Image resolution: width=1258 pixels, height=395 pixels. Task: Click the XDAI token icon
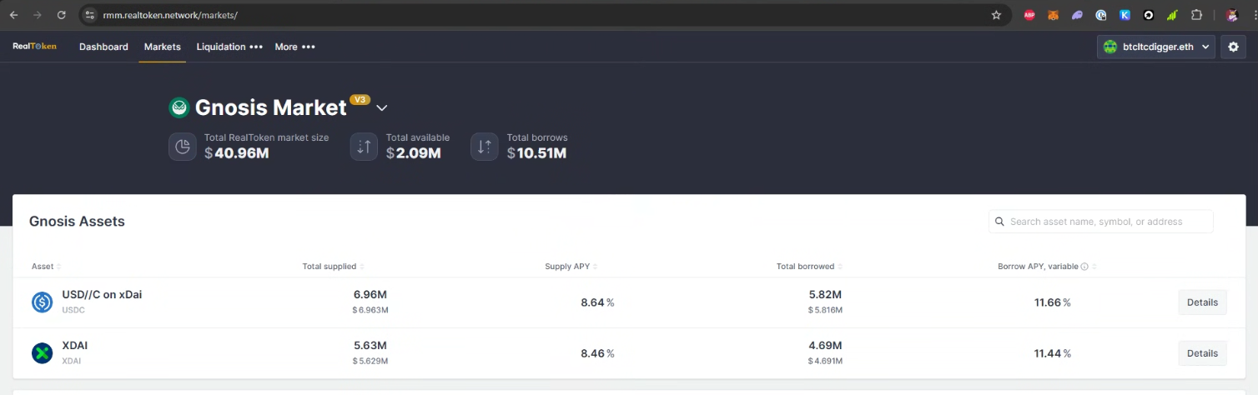pos(43,353)
